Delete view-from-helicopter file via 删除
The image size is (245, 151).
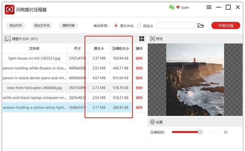click(x=139, y=88)
